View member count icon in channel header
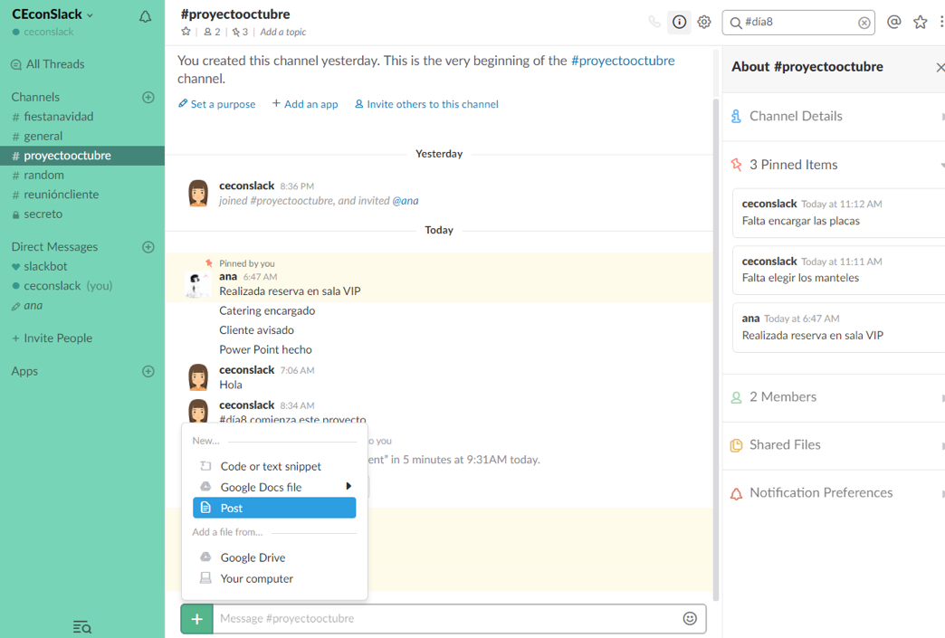Image resolution: width=945 pixels, height=638 pixels. pos(212,32)
